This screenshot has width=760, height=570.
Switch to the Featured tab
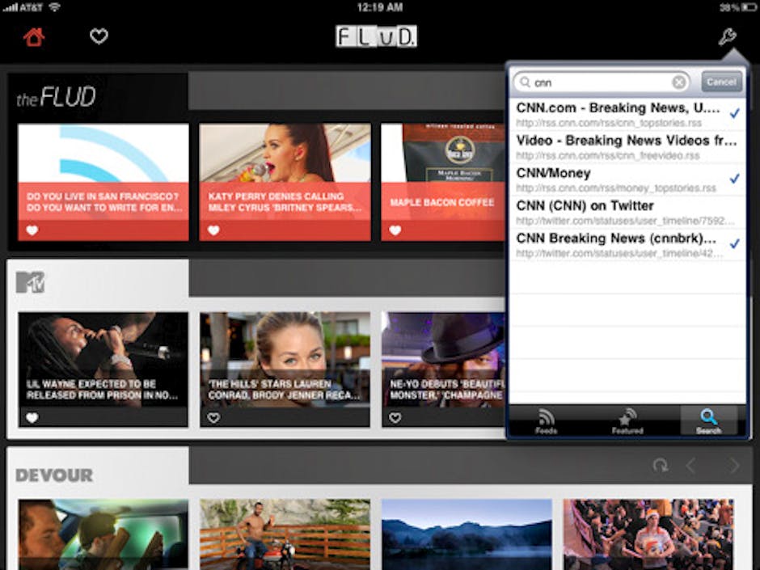(627, 421)
